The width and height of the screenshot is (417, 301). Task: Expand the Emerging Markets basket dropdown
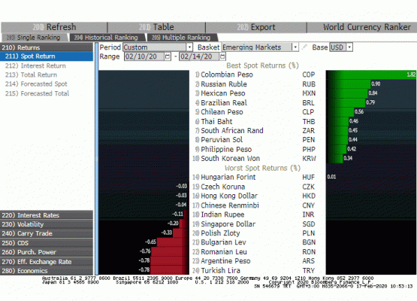coord(295,47)
